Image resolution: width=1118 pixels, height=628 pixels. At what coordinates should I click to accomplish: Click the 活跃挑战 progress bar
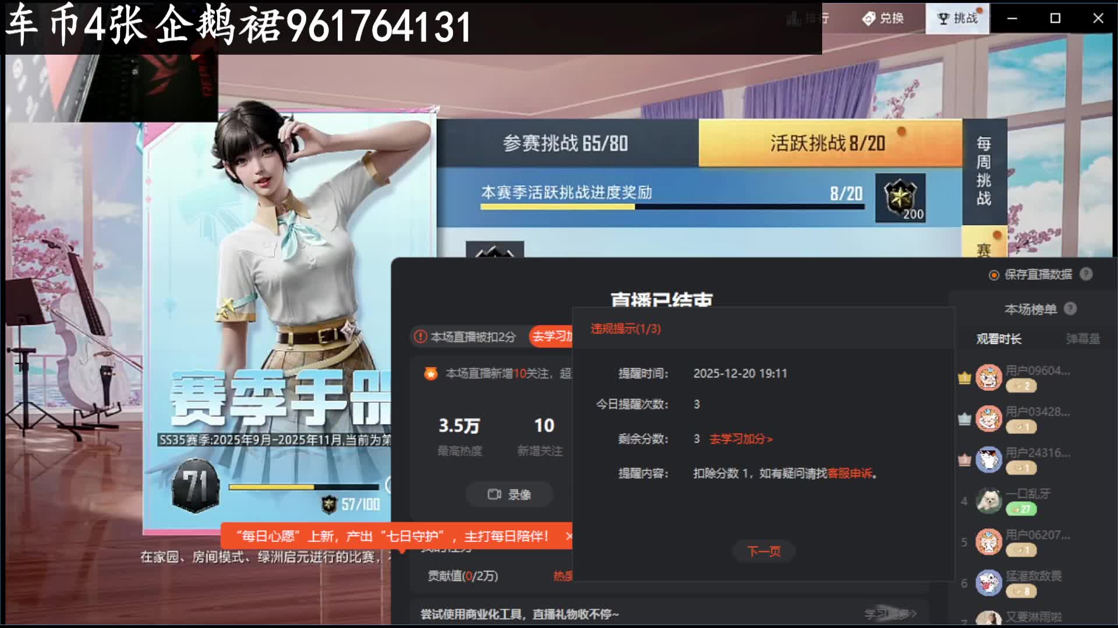(x=672, y=206)
